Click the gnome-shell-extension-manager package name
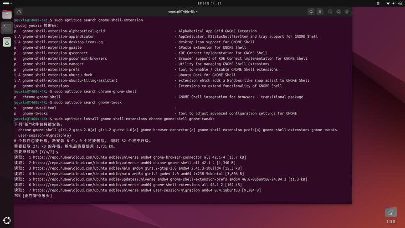 (x=53, y=64)
